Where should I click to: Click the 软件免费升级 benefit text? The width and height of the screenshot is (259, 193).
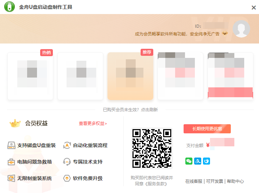pos(88,178)
